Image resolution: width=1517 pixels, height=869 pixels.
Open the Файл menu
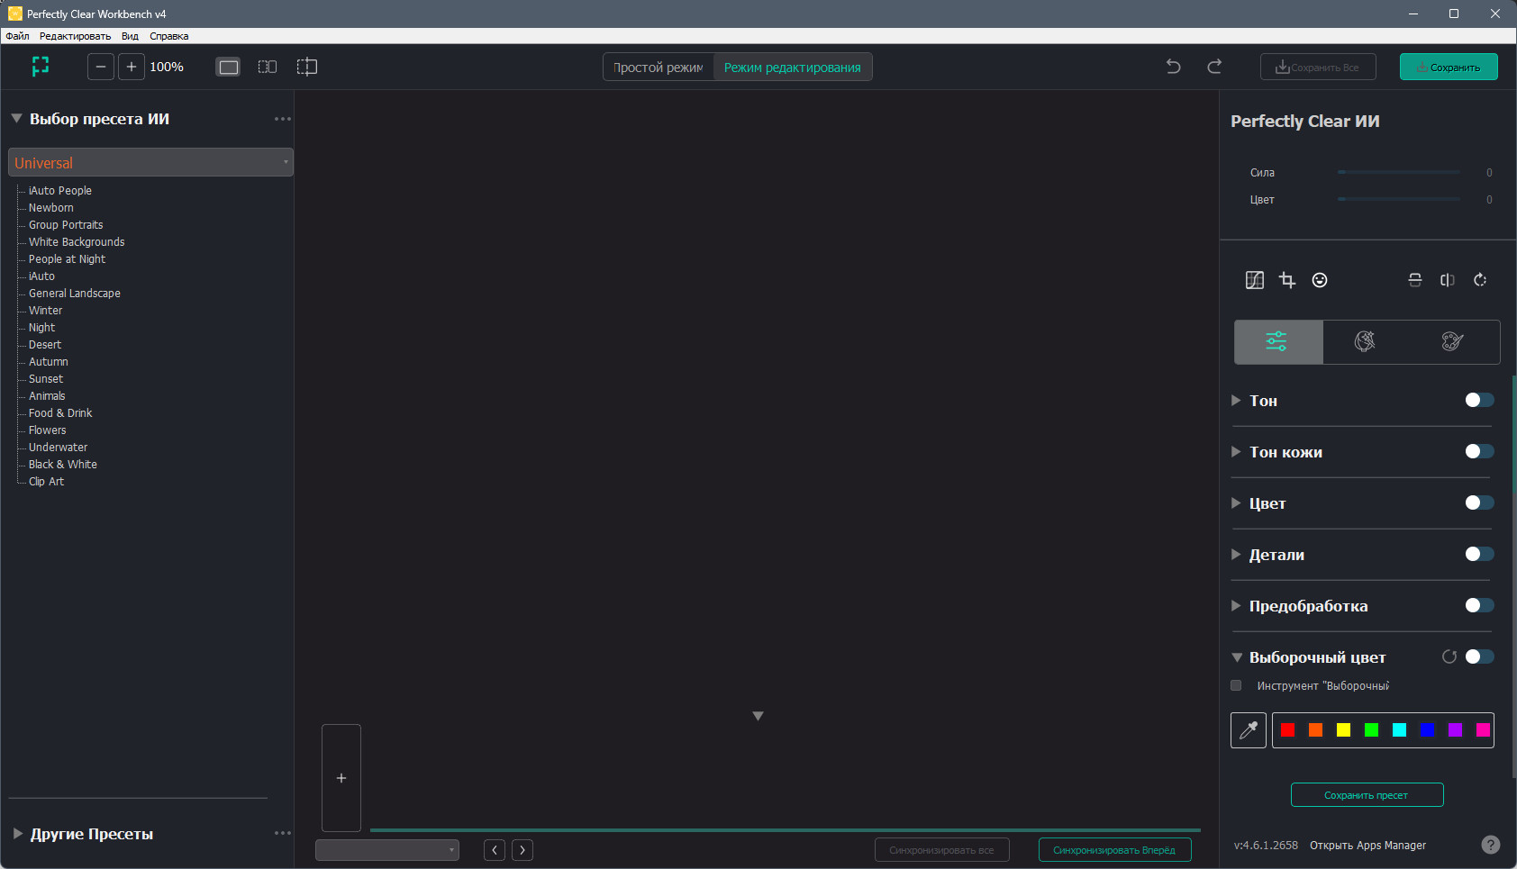click(x=17, y=36)
